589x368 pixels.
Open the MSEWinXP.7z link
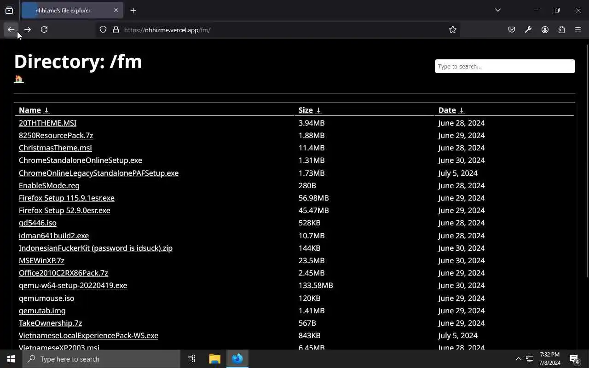click(x=41, y=260)
